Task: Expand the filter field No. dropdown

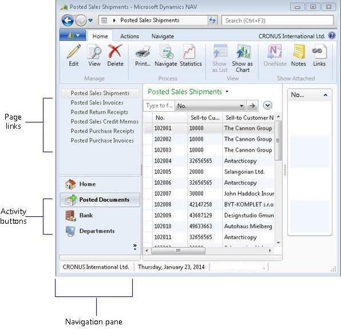Action: pos(241,106)
